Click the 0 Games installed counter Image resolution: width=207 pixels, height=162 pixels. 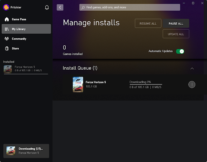pyautogui.click(x=73, y=50)
